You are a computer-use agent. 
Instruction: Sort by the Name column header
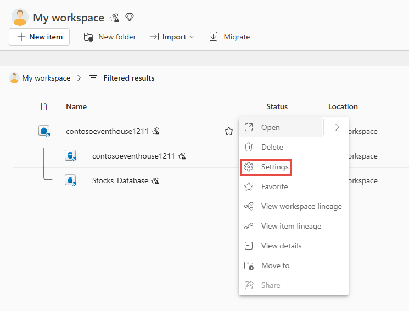coord(76,106)
